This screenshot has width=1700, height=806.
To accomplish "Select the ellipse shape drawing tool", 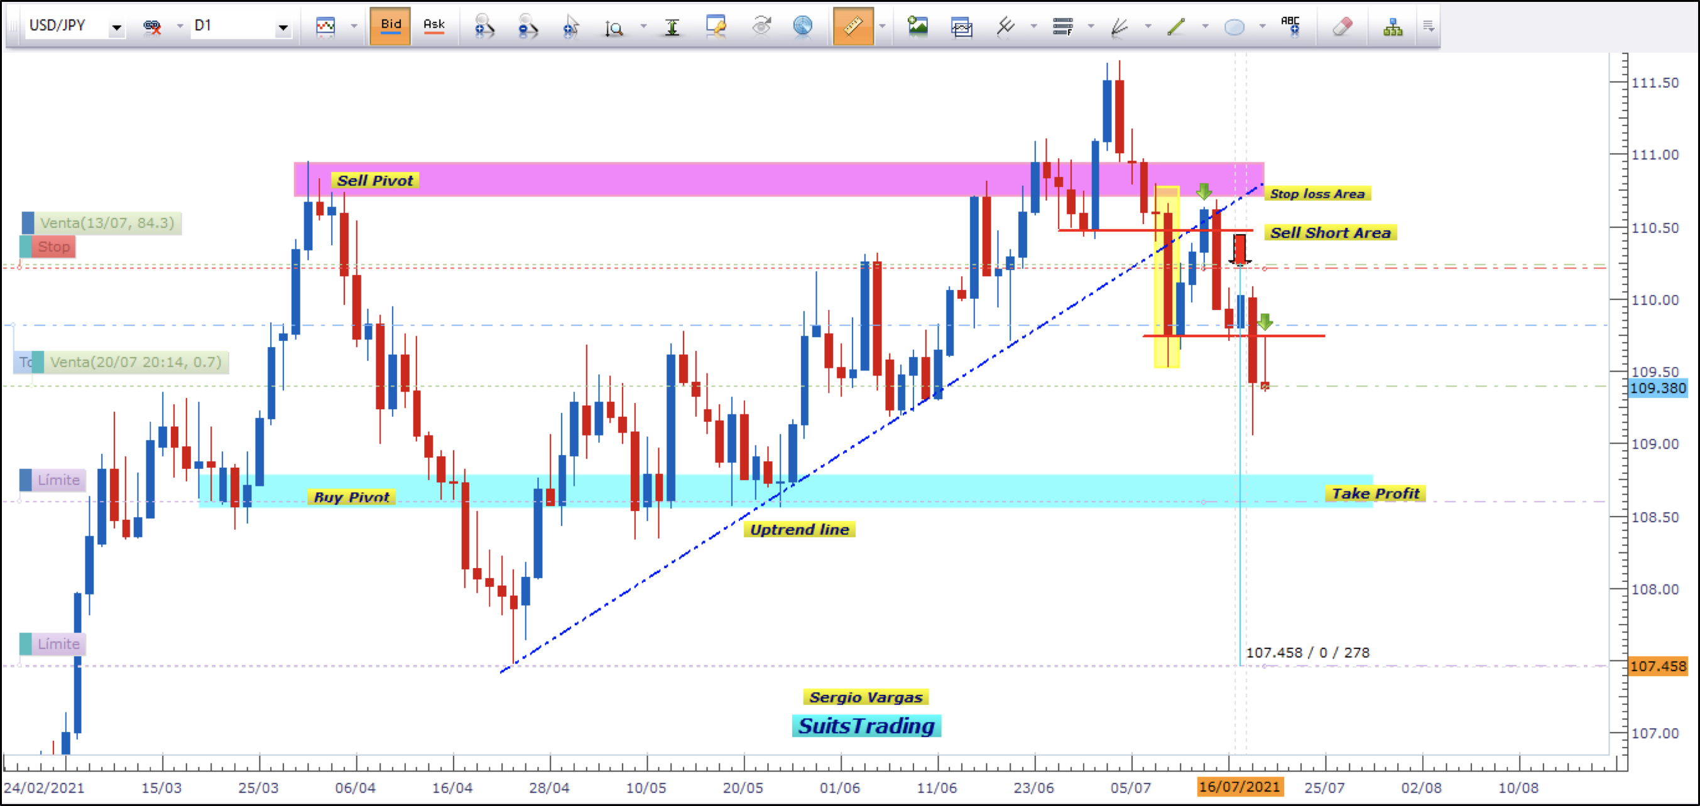I will tap(1233, 26).
